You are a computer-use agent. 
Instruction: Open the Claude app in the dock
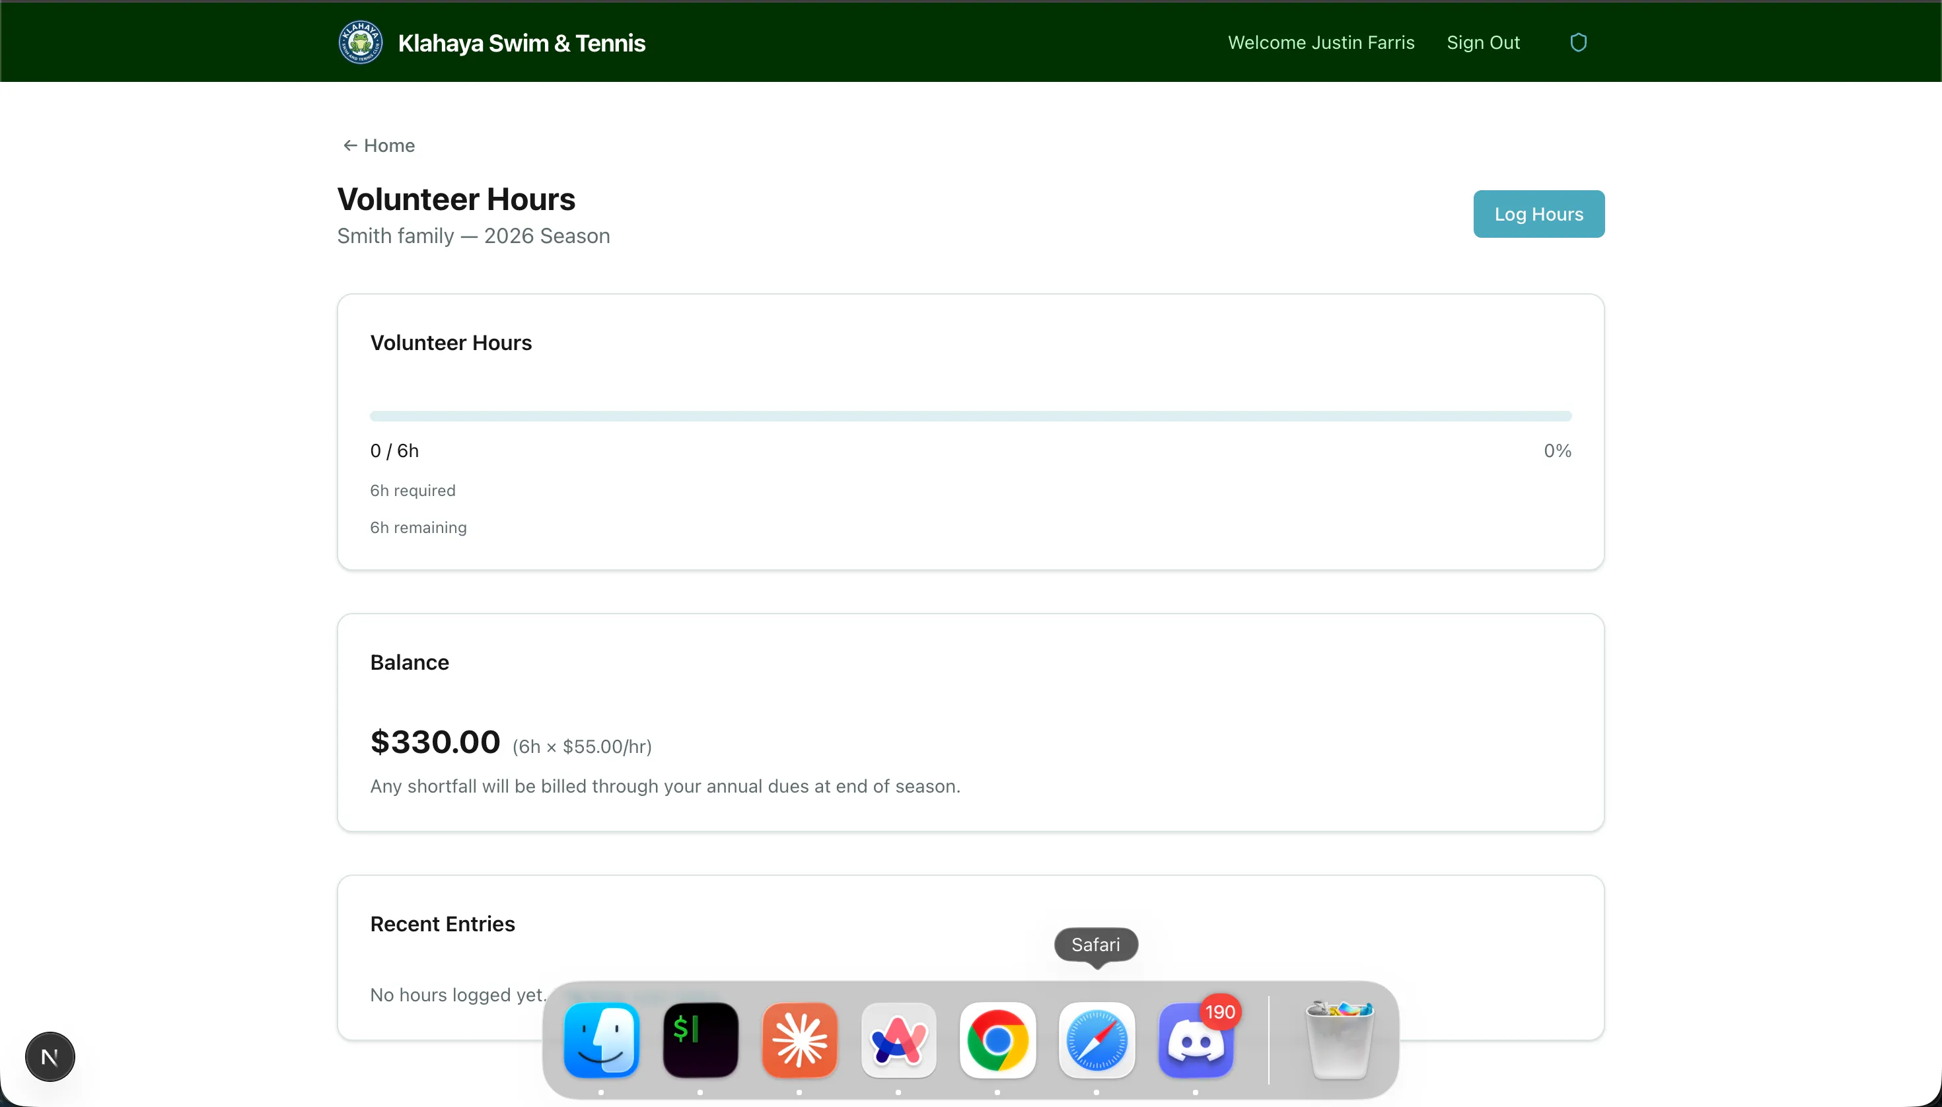pos(799,1042)
